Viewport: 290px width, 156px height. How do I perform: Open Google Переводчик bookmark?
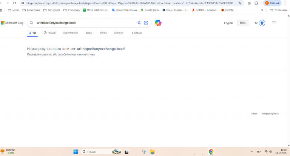tap(125, 10)
